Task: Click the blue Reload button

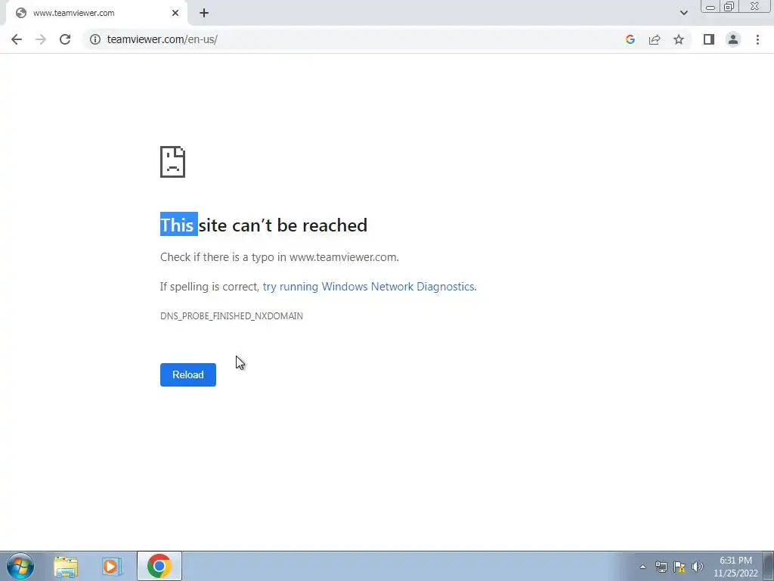Action: 188,374
